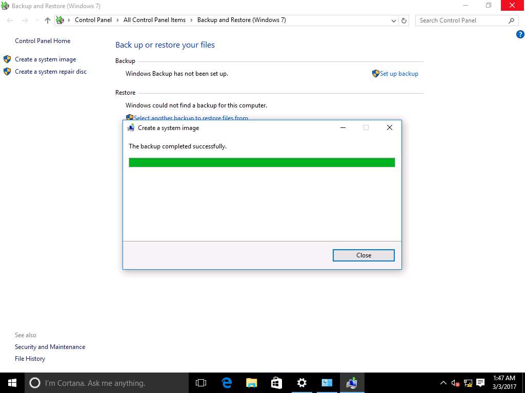Expand chevron after Control Panel breadcrumb
This screenshot has width=525, height=393.
(117, 20)
